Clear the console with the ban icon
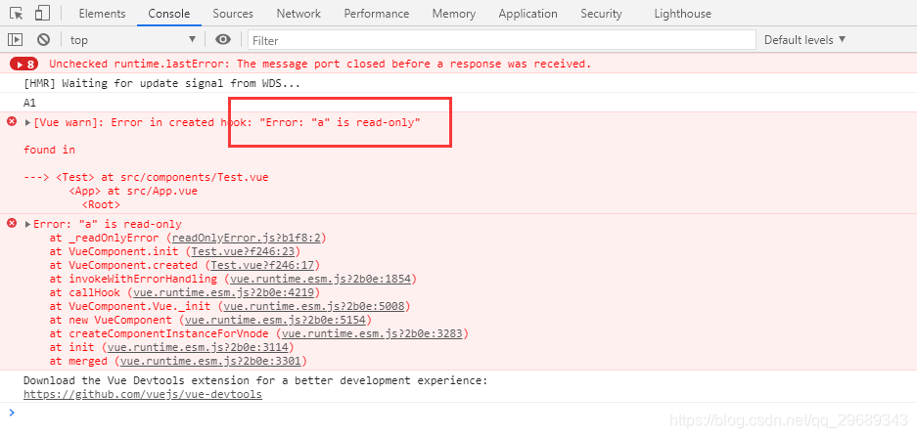 point(43,40)
